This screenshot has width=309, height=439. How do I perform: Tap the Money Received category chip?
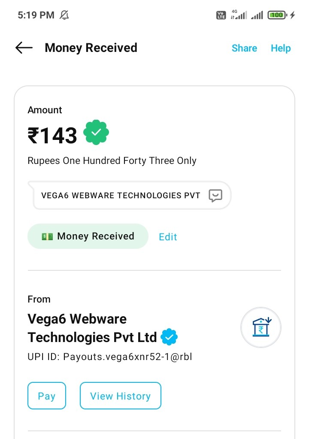point(88,236)
